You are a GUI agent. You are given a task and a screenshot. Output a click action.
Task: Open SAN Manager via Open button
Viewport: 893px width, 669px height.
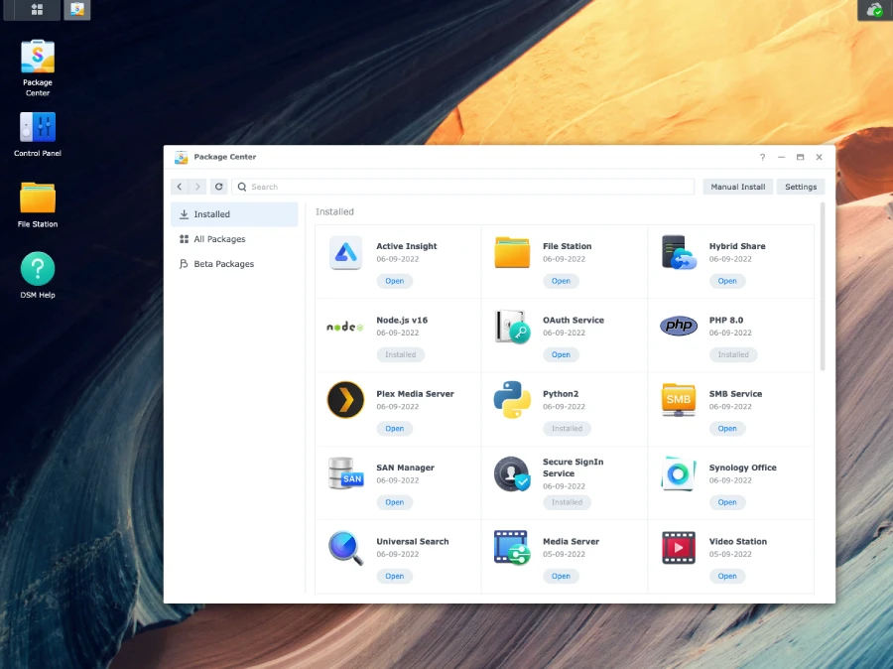395,502
